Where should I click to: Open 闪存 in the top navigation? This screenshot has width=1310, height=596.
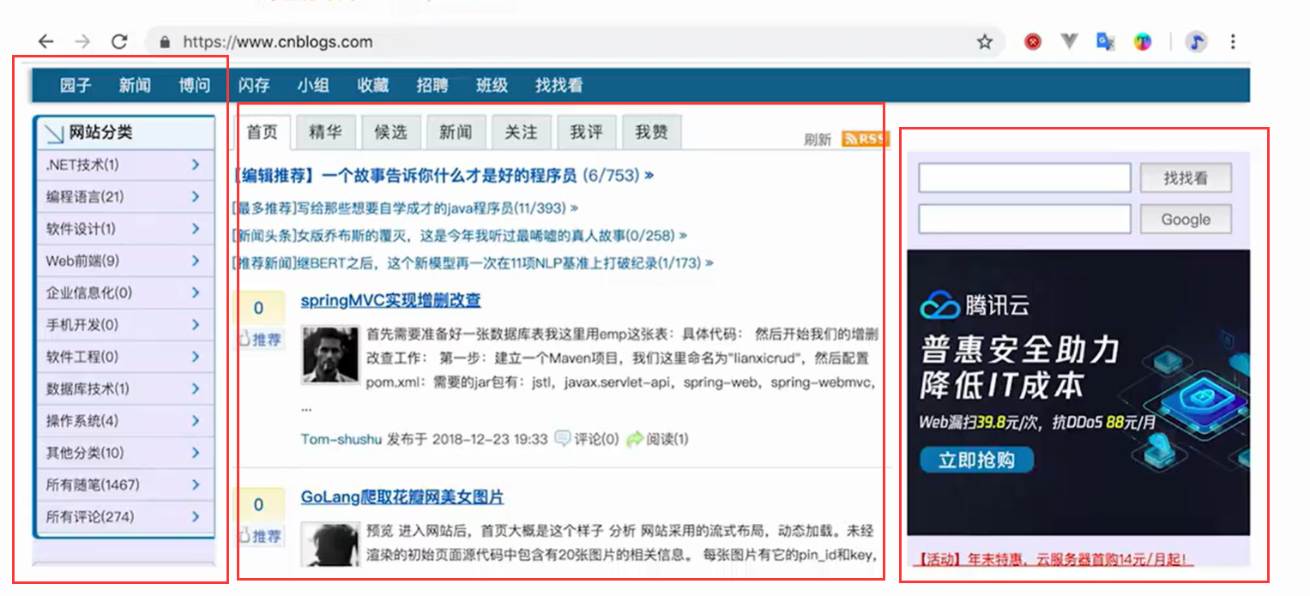tap(254, 85)
